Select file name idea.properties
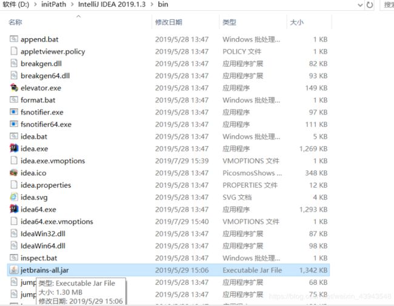 click(x=45, y=185)
